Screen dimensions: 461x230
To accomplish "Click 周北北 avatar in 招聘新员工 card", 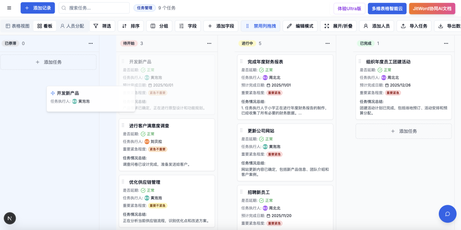I will [265, 208].
